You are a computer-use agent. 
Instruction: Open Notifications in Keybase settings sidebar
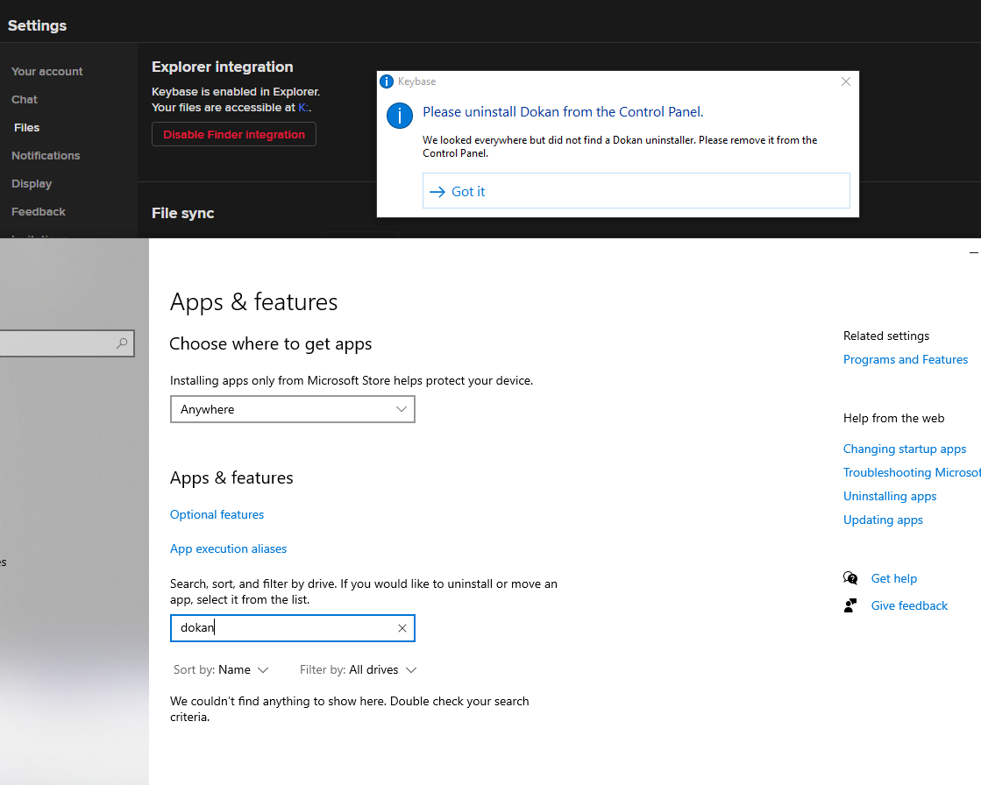(46, 156)
